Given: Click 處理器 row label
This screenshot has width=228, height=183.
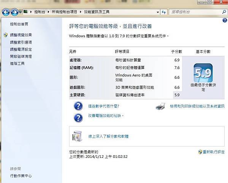Looking at the screenshot, I should (76, 60).
